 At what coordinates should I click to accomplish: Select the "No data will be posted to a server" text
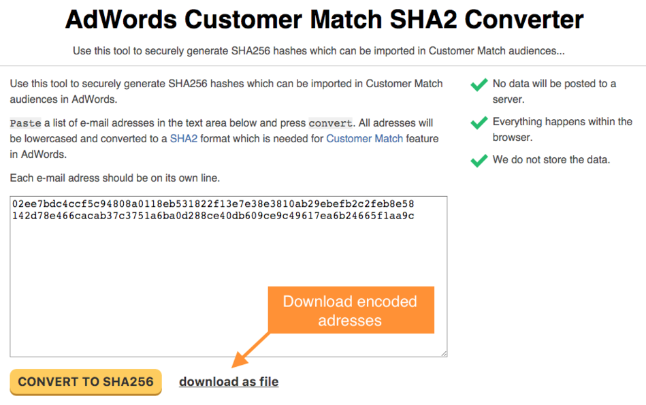pyautogui.click(x=554, y=91)
